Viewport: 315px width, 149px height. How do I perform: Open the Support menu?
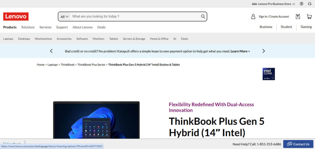[62, 27]
